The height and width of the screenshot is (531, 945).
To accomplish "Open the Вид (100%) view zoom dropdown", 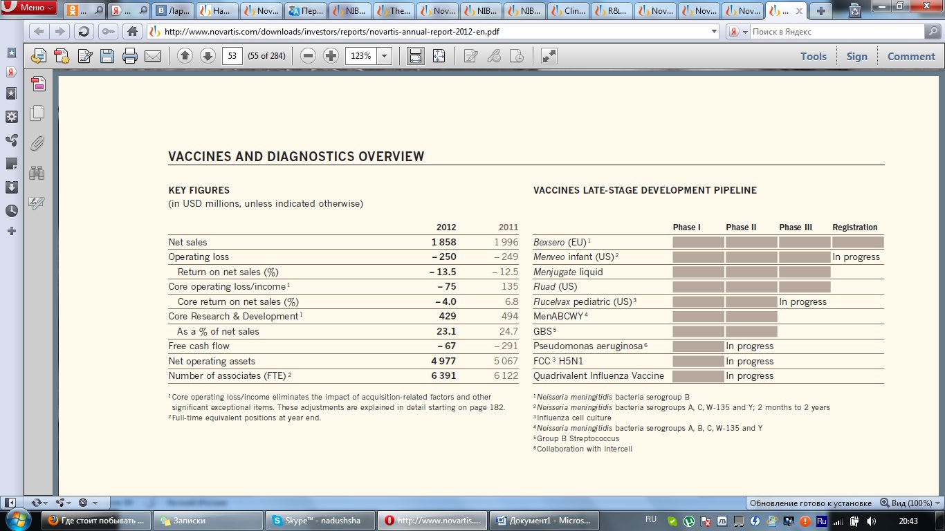I will click(x=910, y=503).
